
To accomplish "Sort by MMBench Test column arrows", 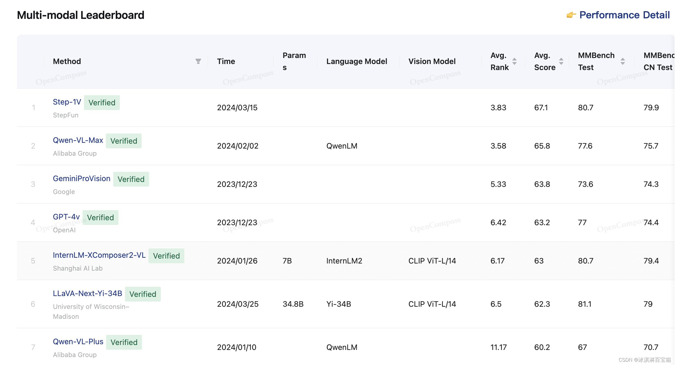I will [x=623, y=61].
